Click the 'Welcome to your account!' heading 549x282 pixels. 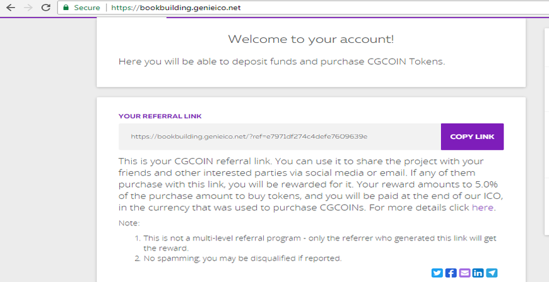[311, 39]
